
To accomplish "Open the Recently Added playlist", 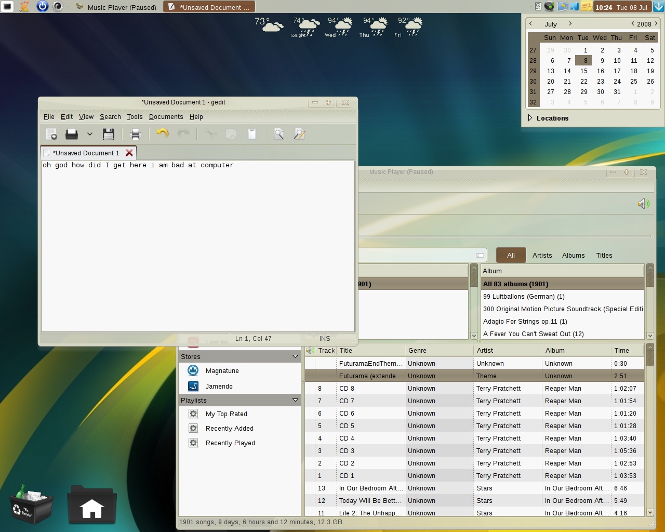I will click(x=229, y=428).
